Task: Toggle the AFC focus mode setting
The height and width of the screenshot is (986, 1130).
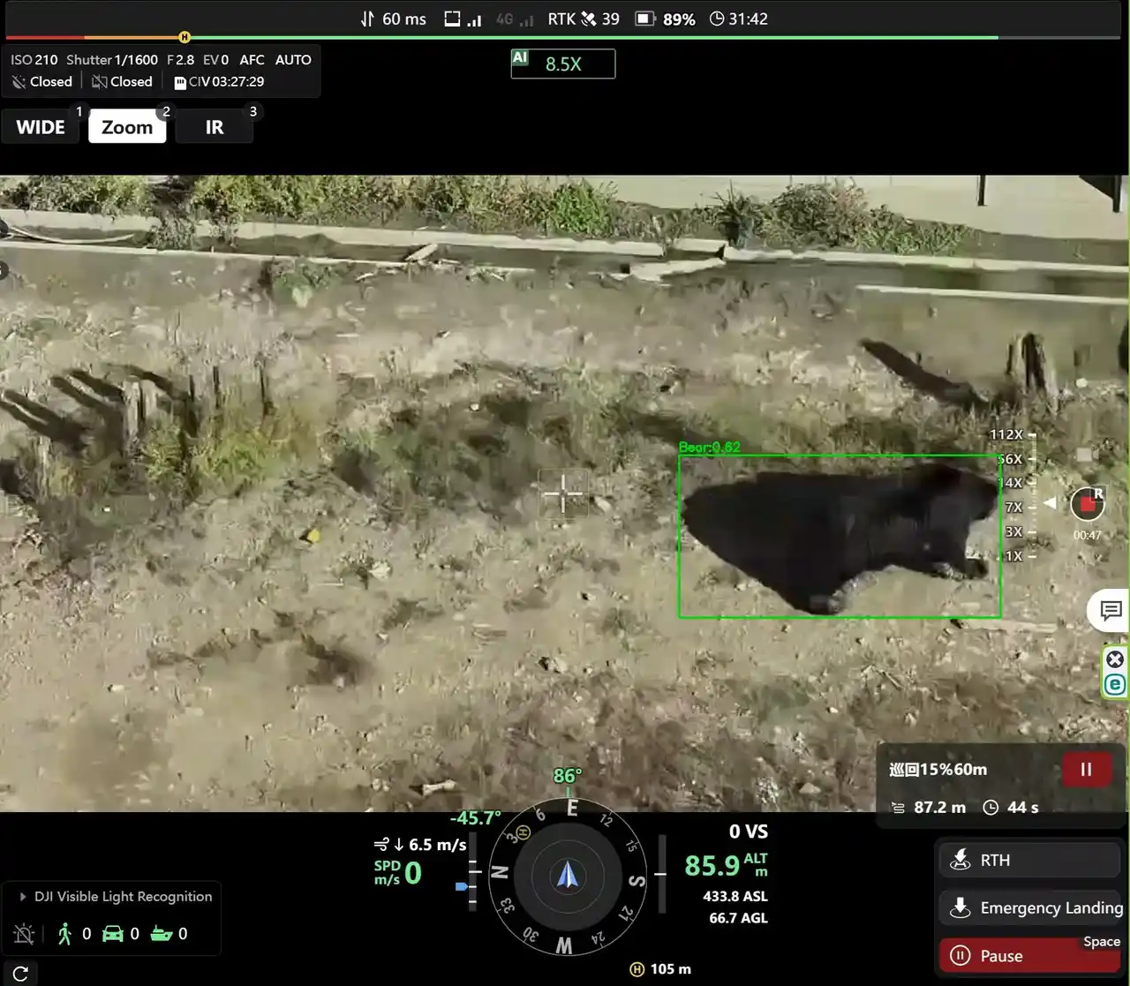Action: [x=252, y=60]
